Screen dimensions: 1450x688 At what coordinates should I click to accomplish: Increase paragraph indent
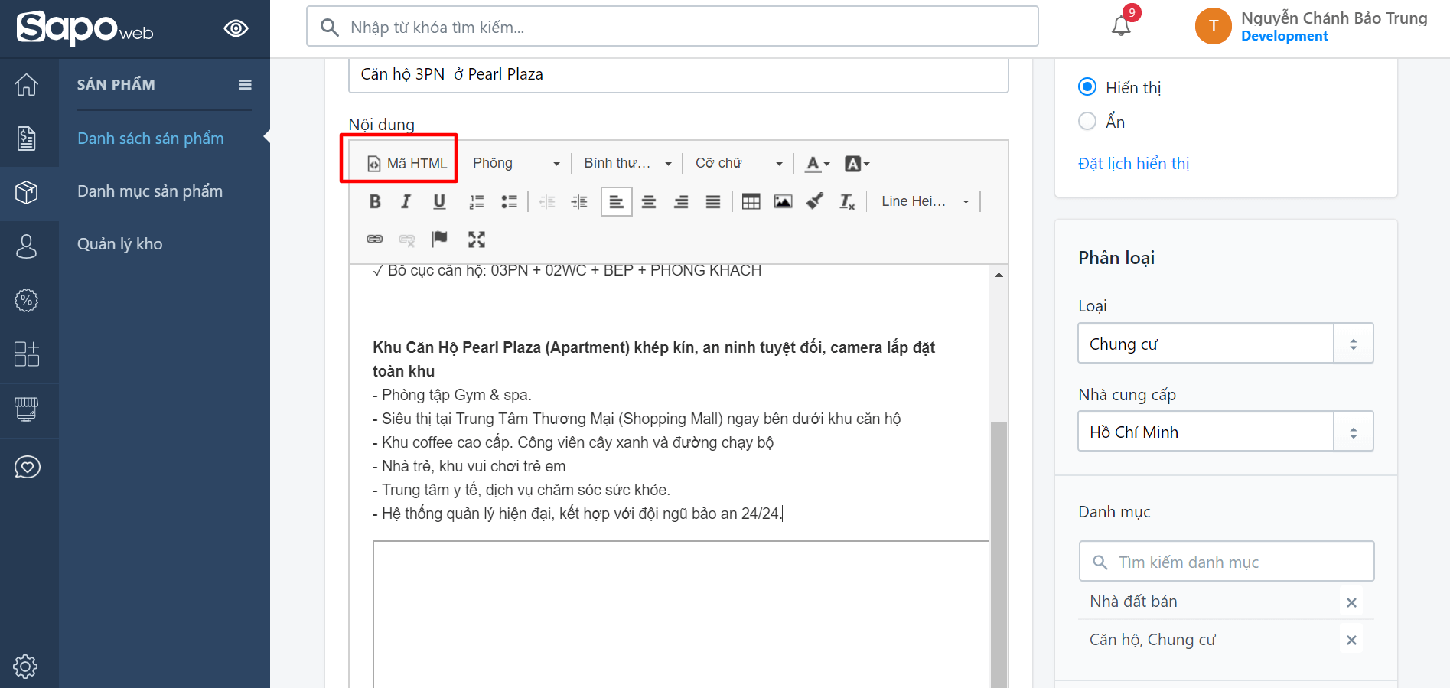tap(579, 202)
